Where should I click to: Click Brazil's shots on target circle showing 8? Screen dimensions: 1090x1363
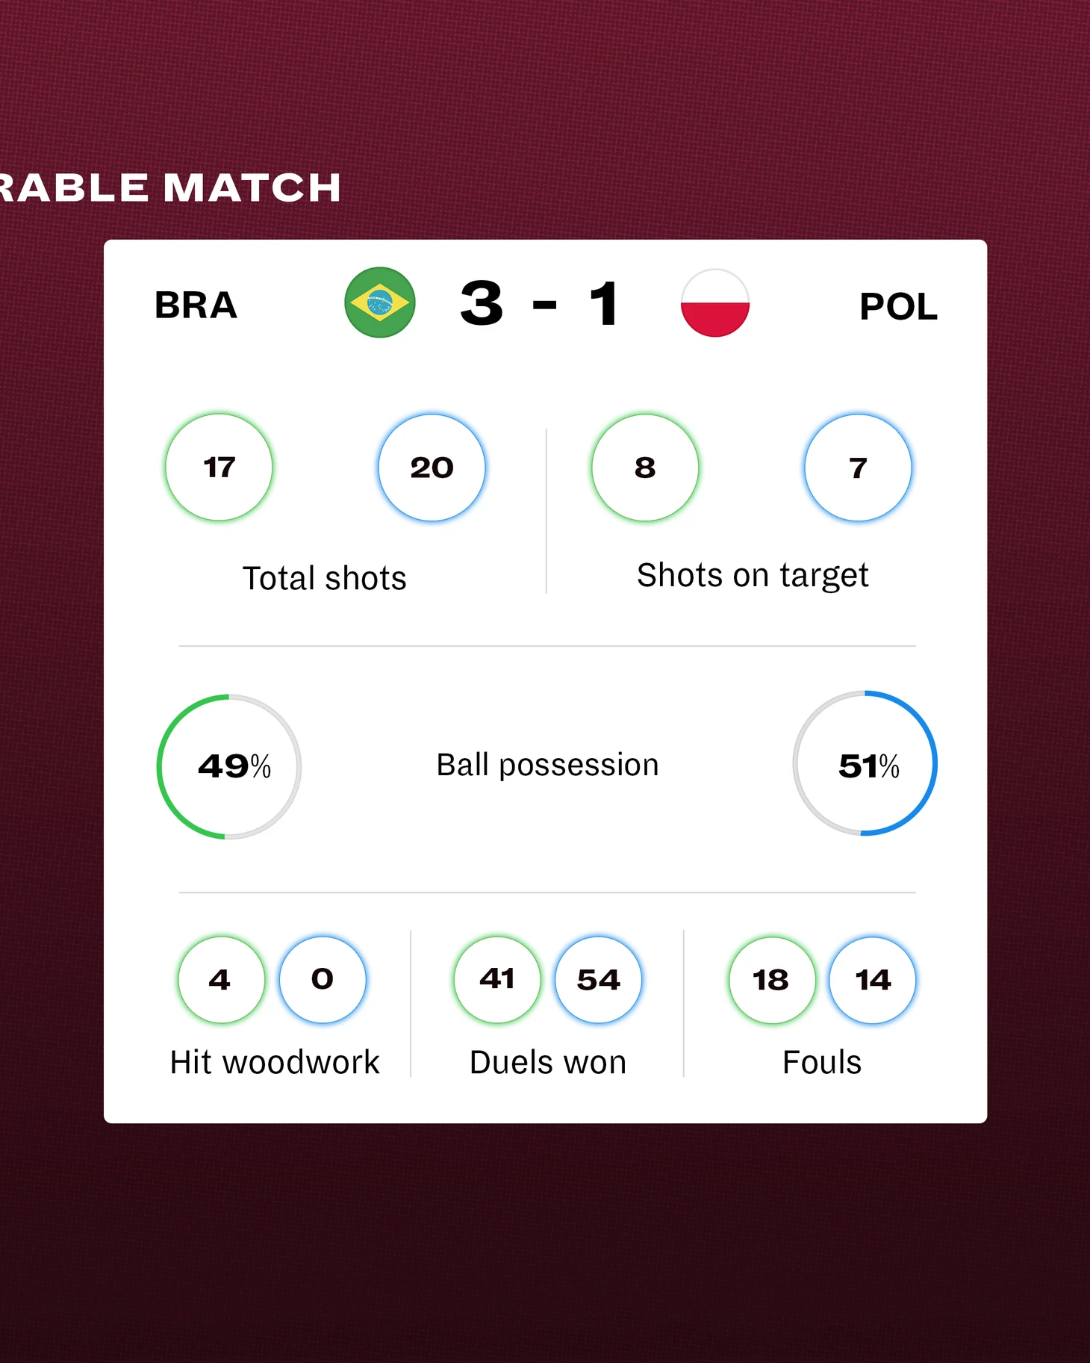pyautogui.click(x=645, y=468)
